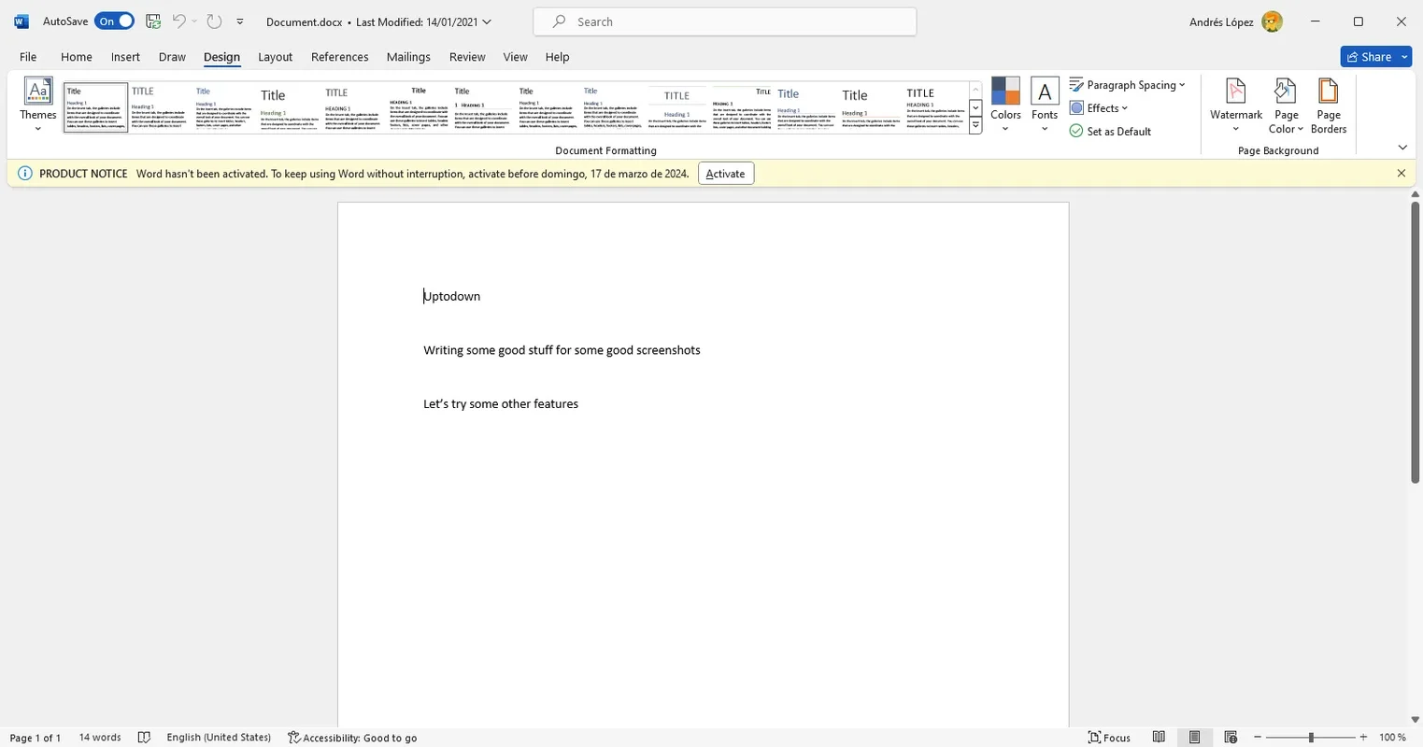Open Customize Quick Access Toolbar dropdown
Screen dimensions: 1423x747
tap(240, 21)
